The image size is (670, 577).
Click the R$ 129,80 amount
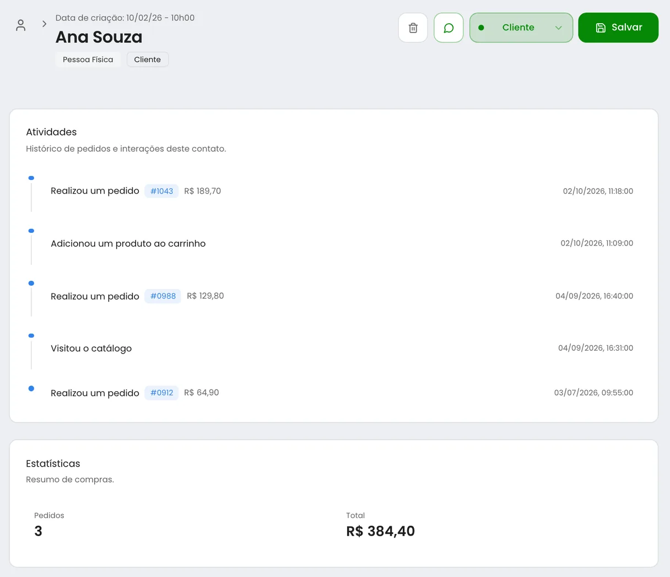pyautogui.click(x=206, y=296)
